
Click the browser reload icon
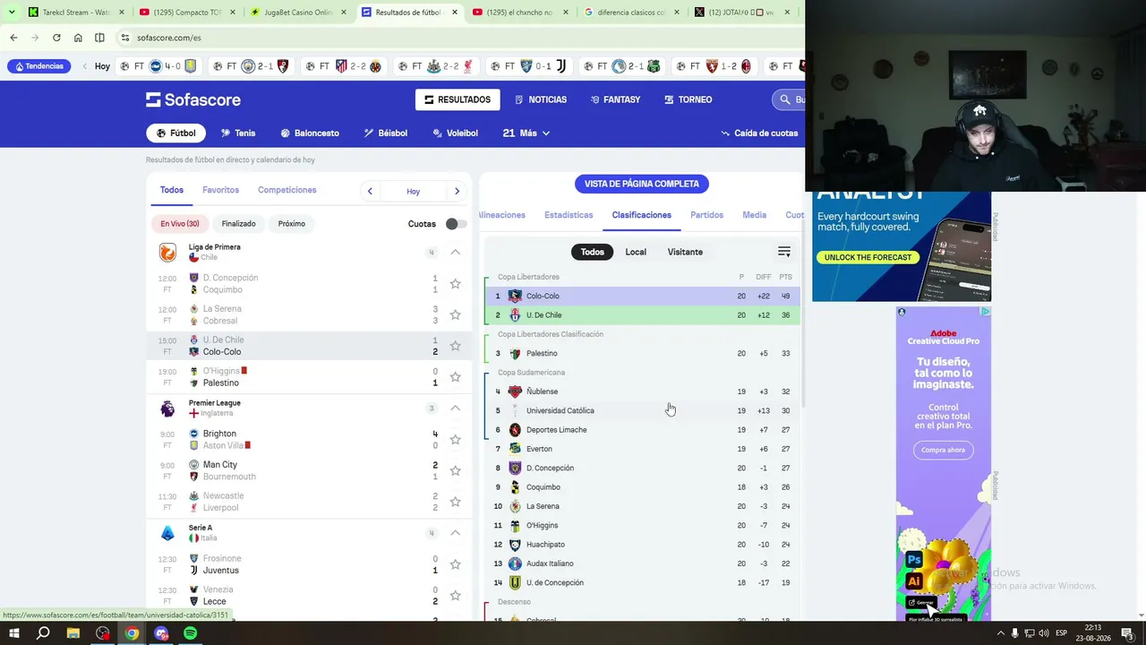click(x=56, y=38)
